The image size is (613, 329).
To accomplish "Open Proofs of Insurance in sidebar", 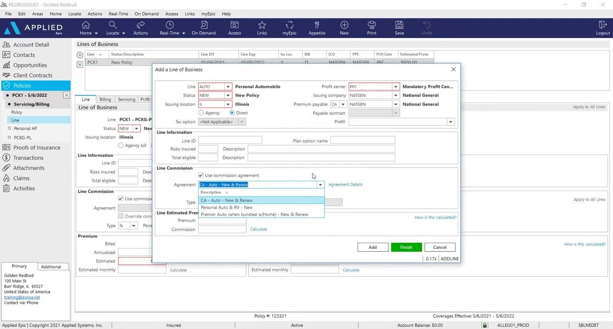I will click(x=37, y=148).
